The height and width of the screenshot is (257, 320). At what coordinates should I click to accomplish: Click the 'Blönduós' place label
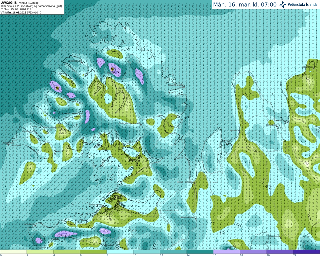[x=234, y=130]
